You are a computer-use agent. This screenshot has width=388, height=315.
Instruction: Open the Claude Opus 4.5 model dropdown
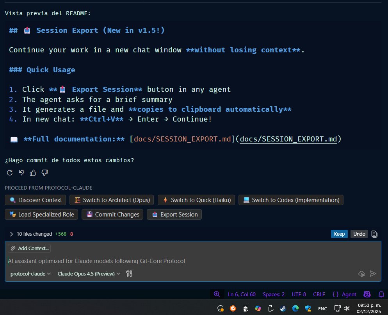[x=89, y=274]
